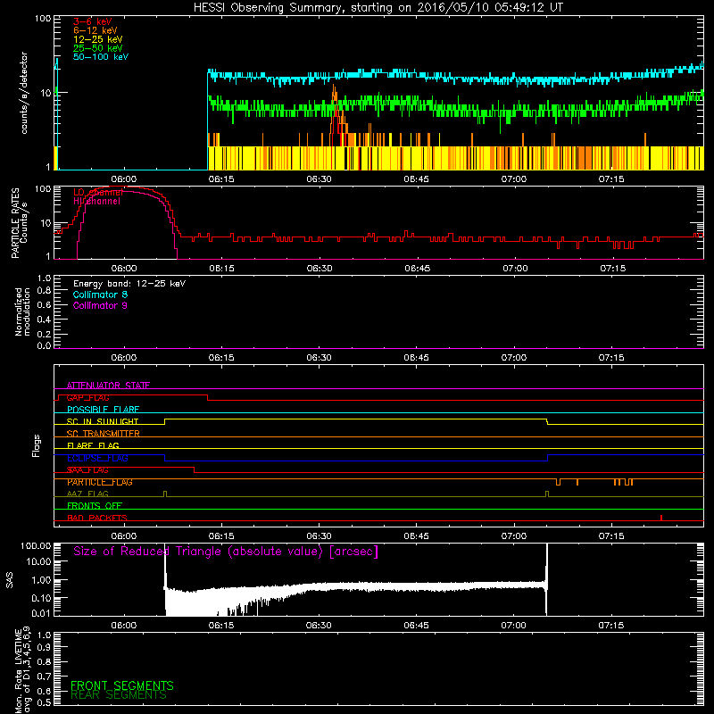Click the Flags panel axis label
714x714 pixels.
[x=37, y=445]
